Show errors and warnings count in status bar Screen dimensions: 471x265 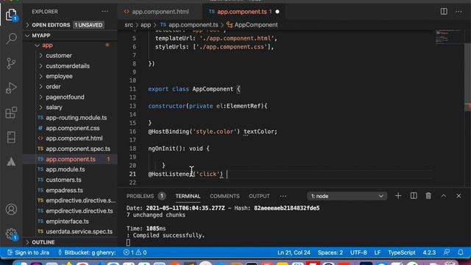pyautogui.click(x=135, y=252)
